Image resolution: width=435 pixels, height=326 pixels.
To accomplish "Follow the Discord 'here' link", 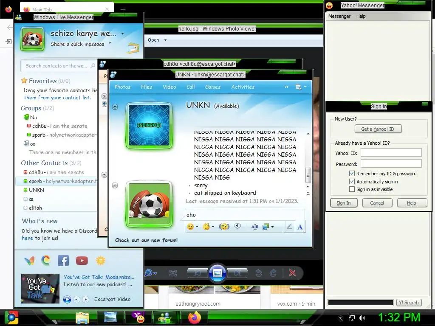I will [x=27, y=238].
